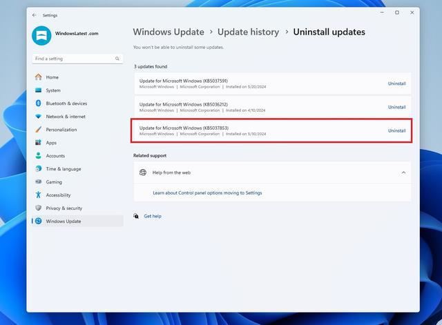Click the search magnifier in Find a setting
This screenshot has width=442, height=325.
(118, 59)
